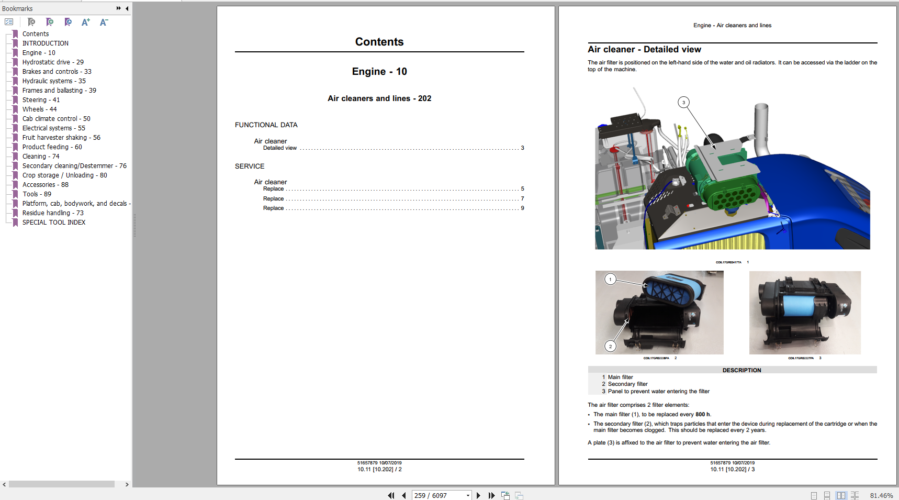Open the Product feeding - 60 bookmark
The image size is (899, 500).
click(52, 147)
